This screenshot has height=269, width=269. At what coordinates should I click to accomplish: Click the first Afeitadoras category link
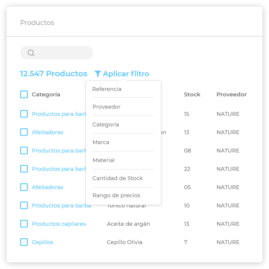[47, 132]
